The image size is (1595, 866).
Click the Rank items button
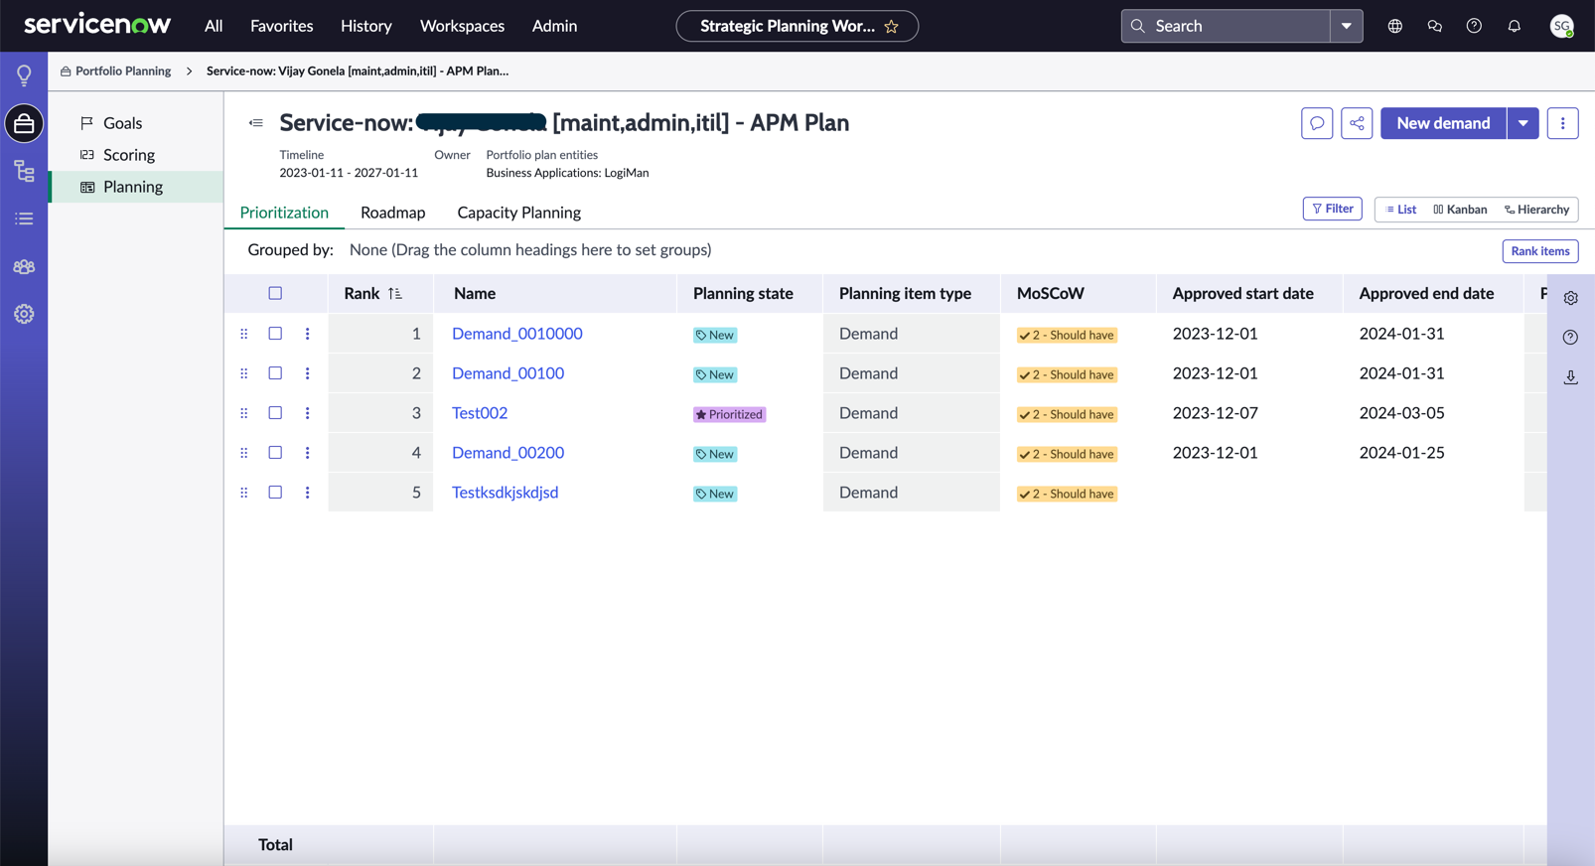tap(1540, 251)
